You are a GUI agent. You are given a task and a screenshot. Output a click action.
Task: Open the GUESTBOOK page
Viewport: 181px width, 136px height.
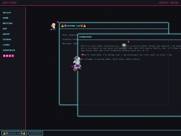(x=9, y=50)
